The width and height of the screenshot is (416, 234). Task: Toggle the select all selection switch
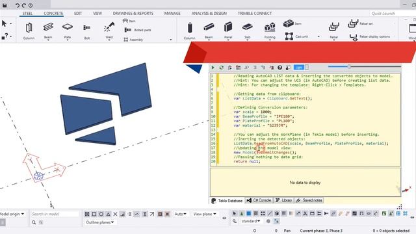click(234, 213)
